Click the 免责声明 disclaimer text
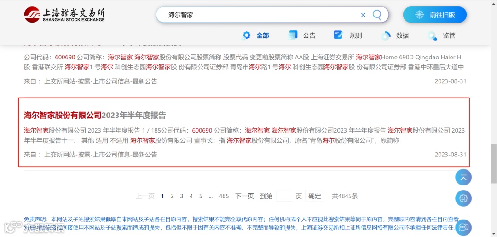The image size is (497, 237). tap(242, 223)
